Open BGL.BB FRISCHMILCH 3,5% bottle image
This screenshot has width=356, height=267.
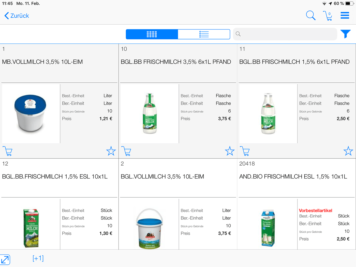click(150, 114)
